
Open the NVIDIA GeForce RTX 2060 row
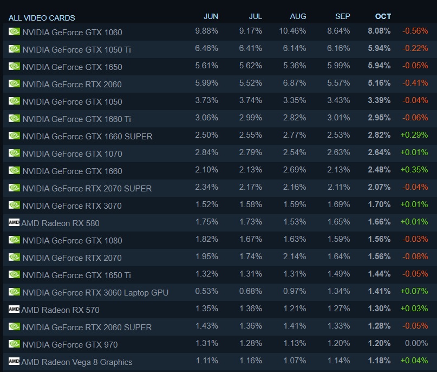tap(220, 84)
